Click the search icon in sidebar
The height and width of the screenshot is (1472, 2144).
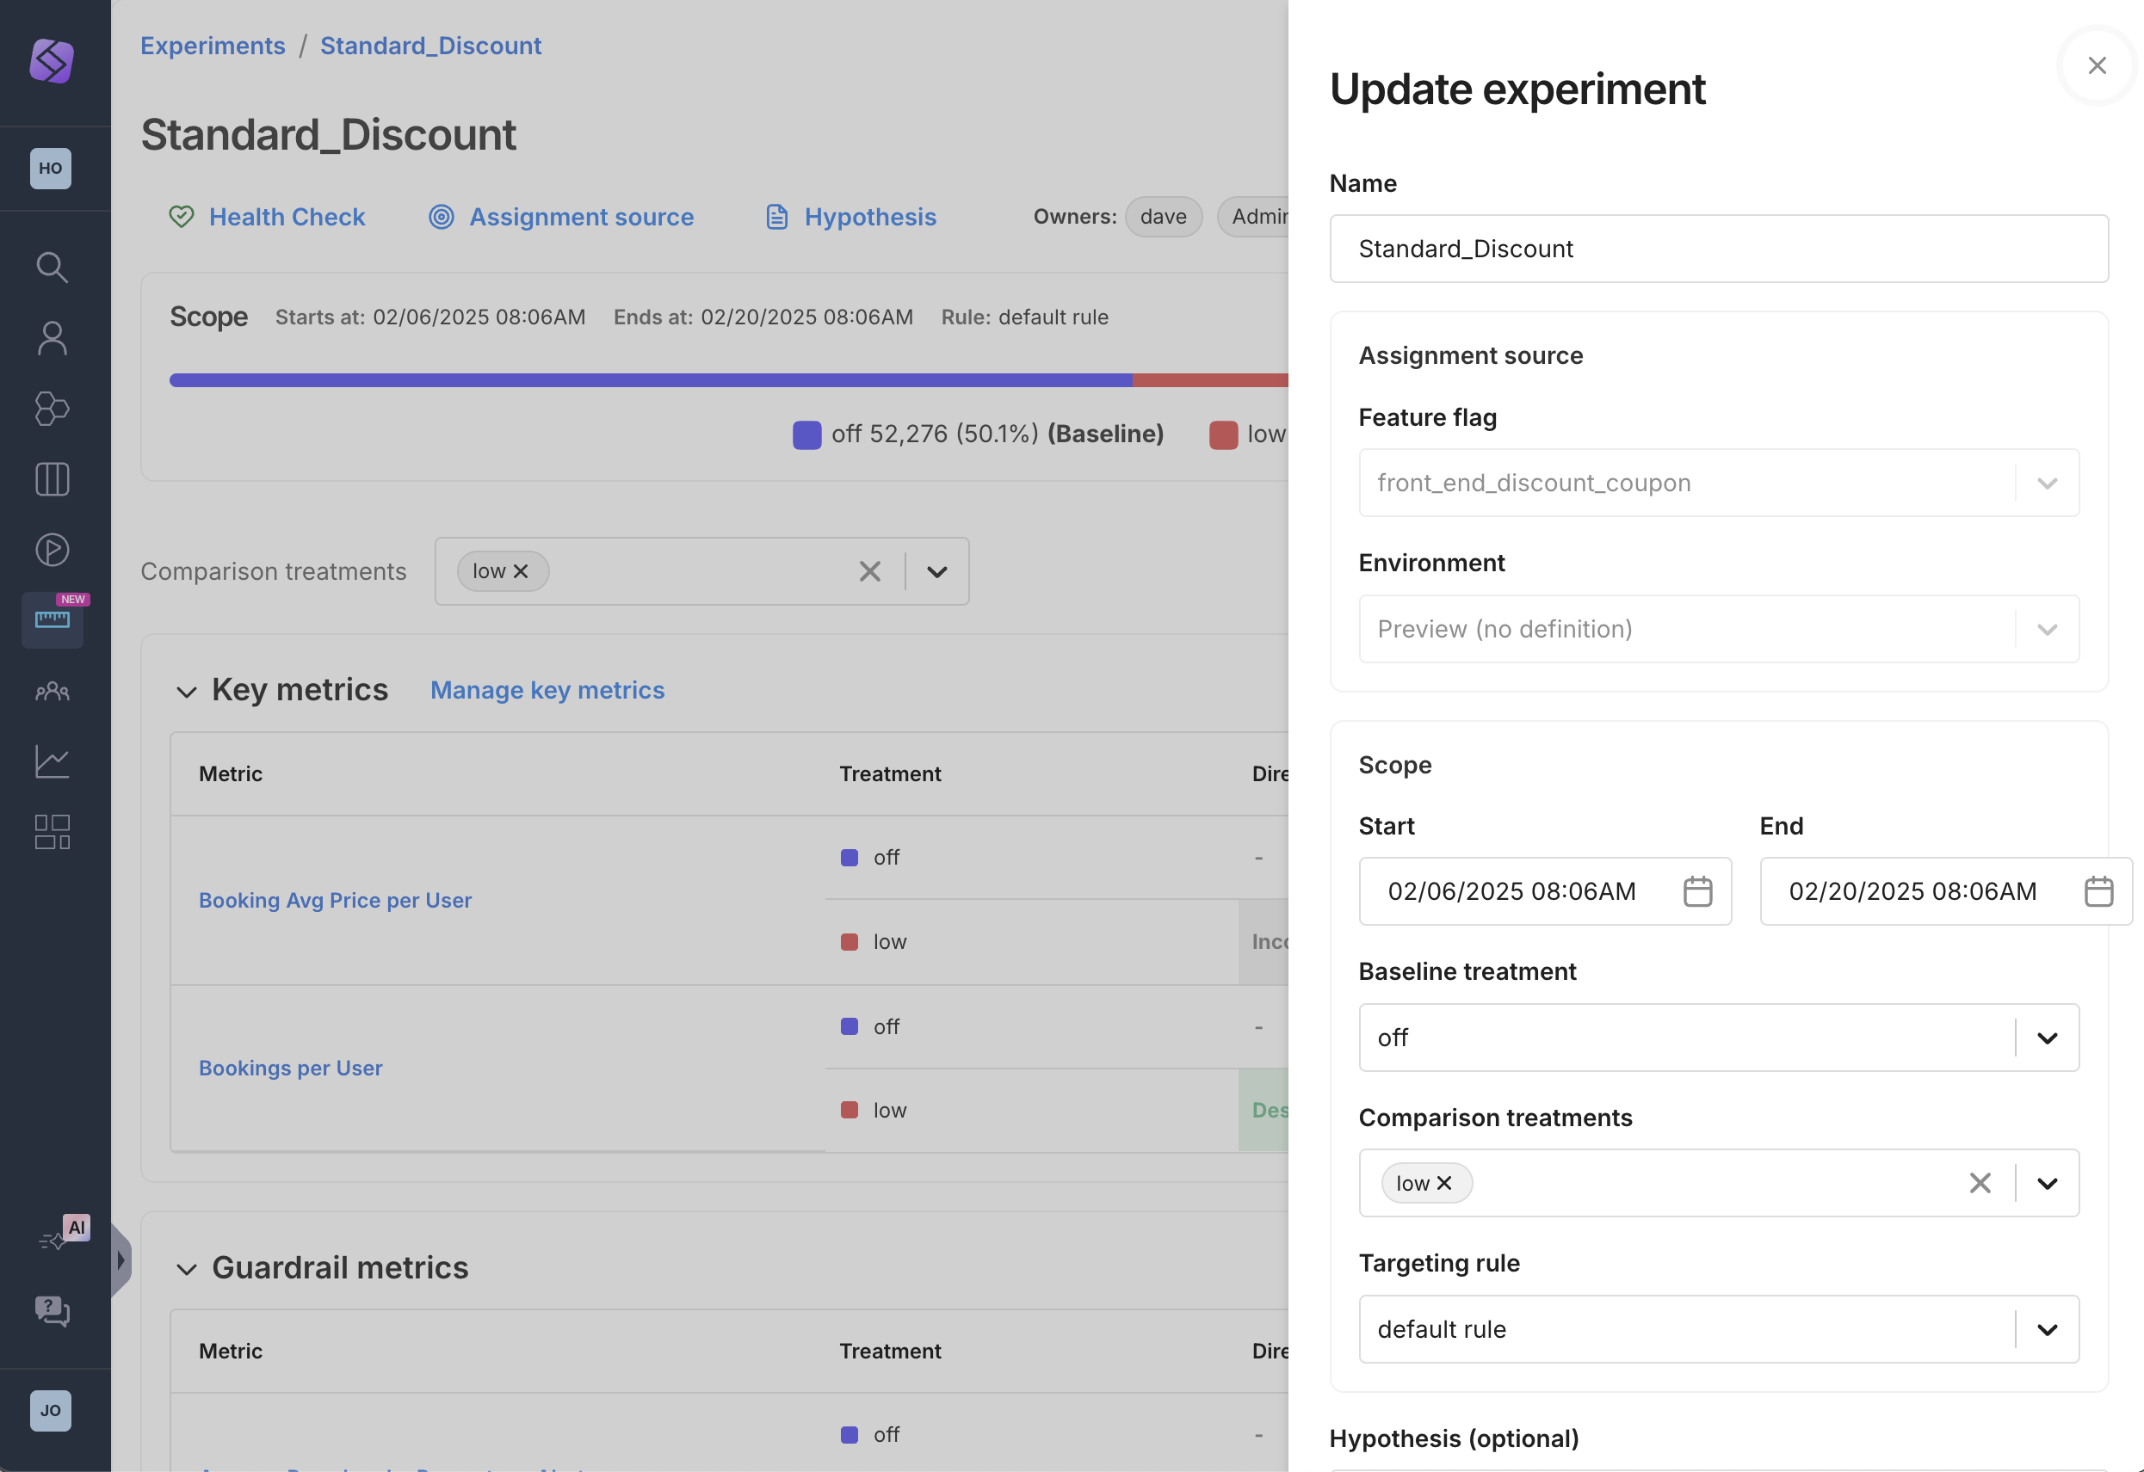[x=52, y=268]
